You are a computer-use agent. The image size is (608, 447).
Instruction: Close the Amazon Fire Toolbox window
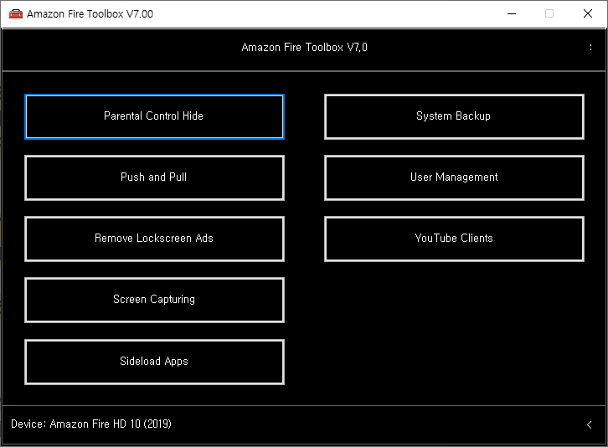[588, 14]
